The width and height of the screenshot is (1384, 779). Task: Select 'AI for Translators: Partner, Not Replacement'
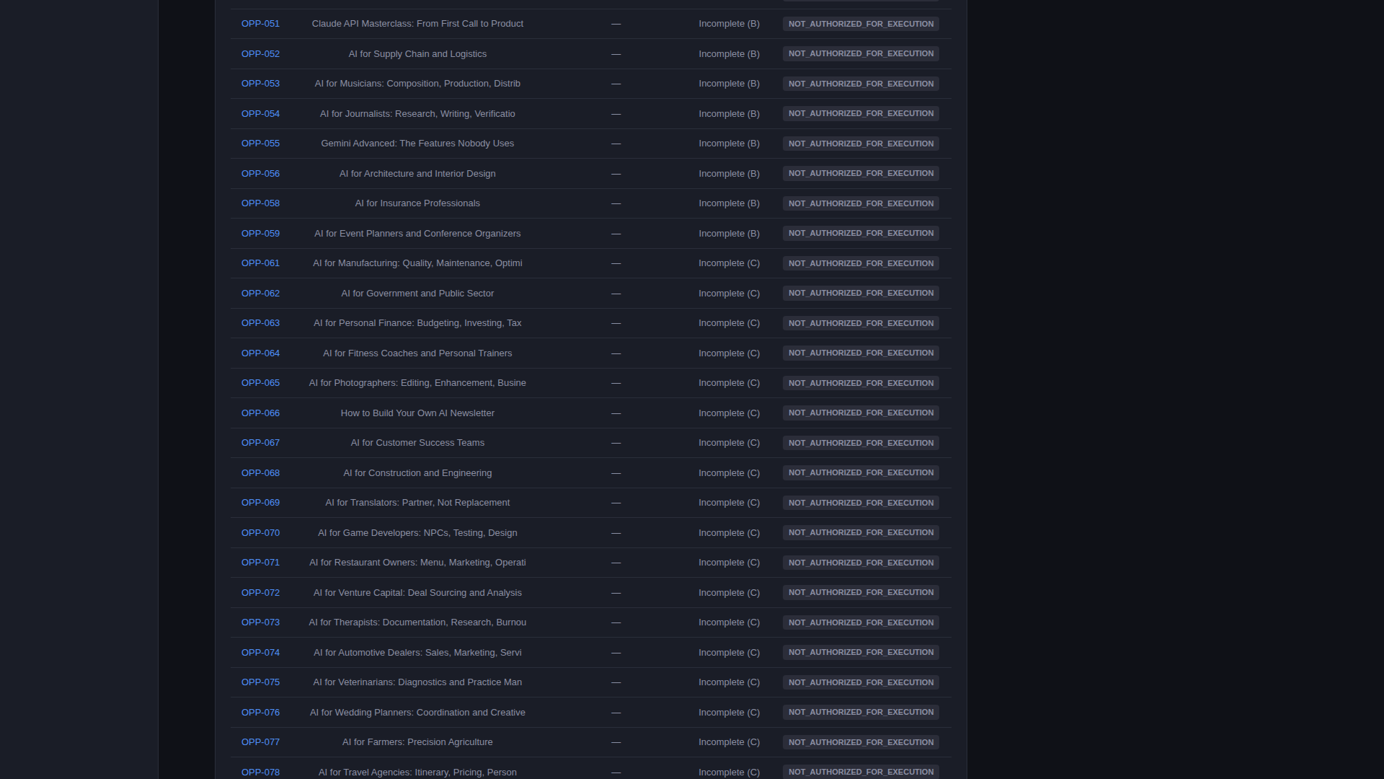417,503
